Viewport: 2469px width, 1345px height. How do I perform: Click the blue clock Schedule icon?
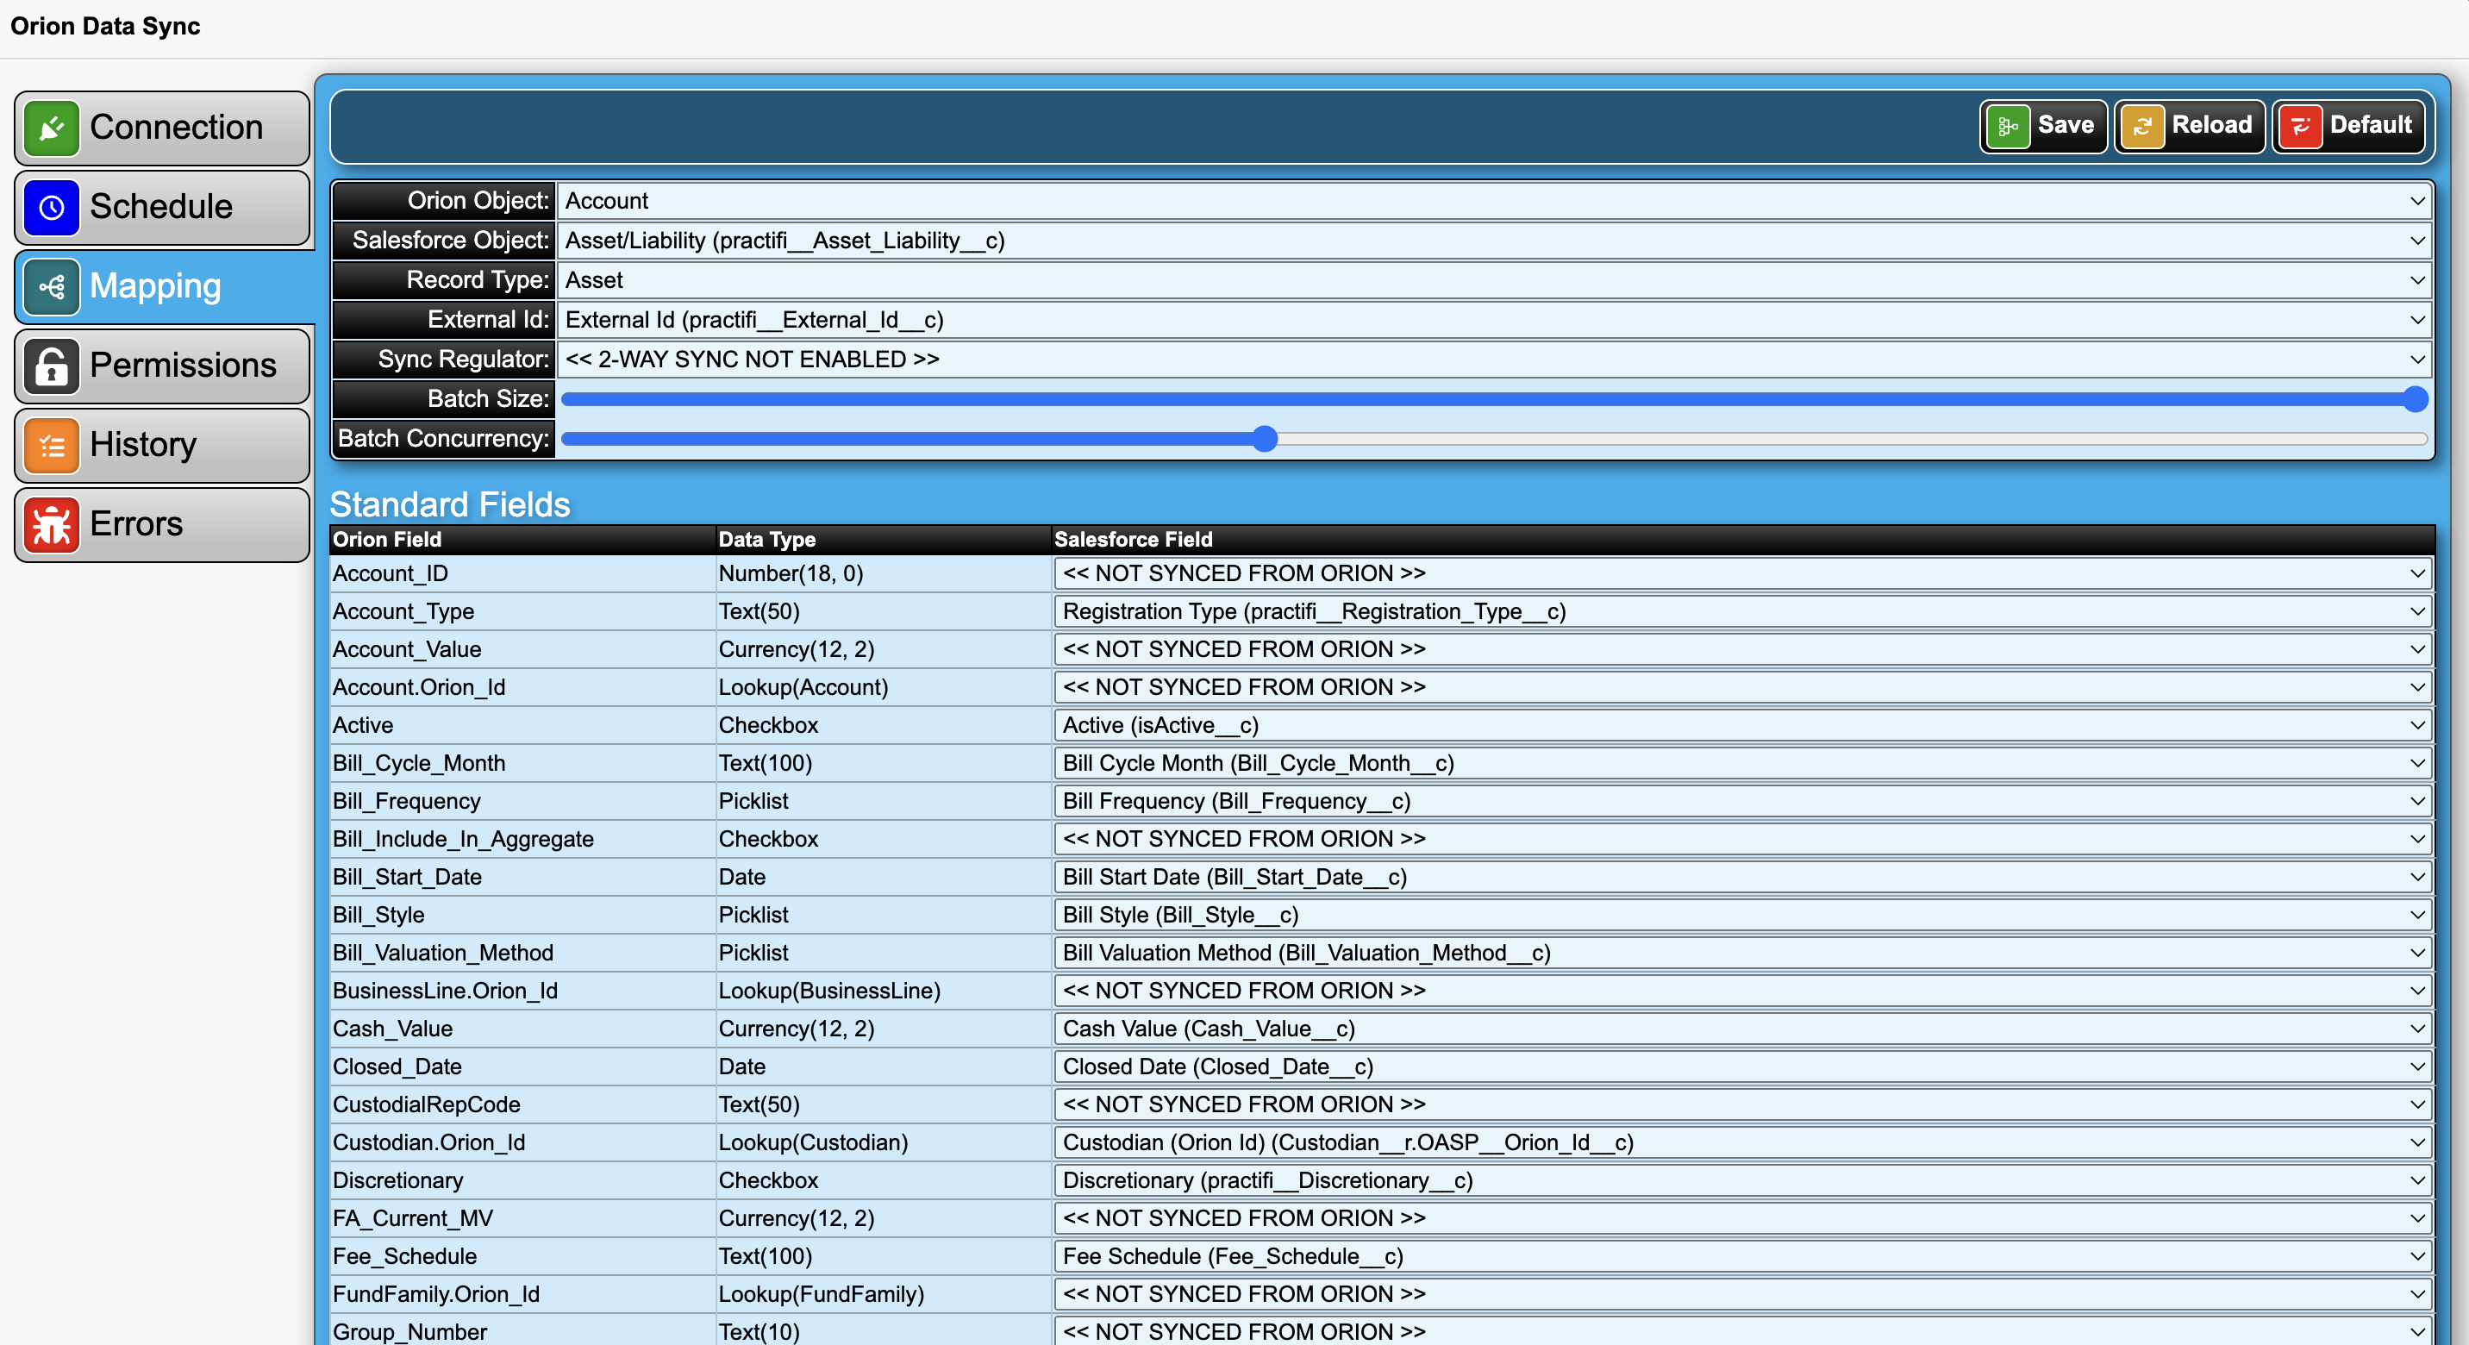tap(52, 207)
